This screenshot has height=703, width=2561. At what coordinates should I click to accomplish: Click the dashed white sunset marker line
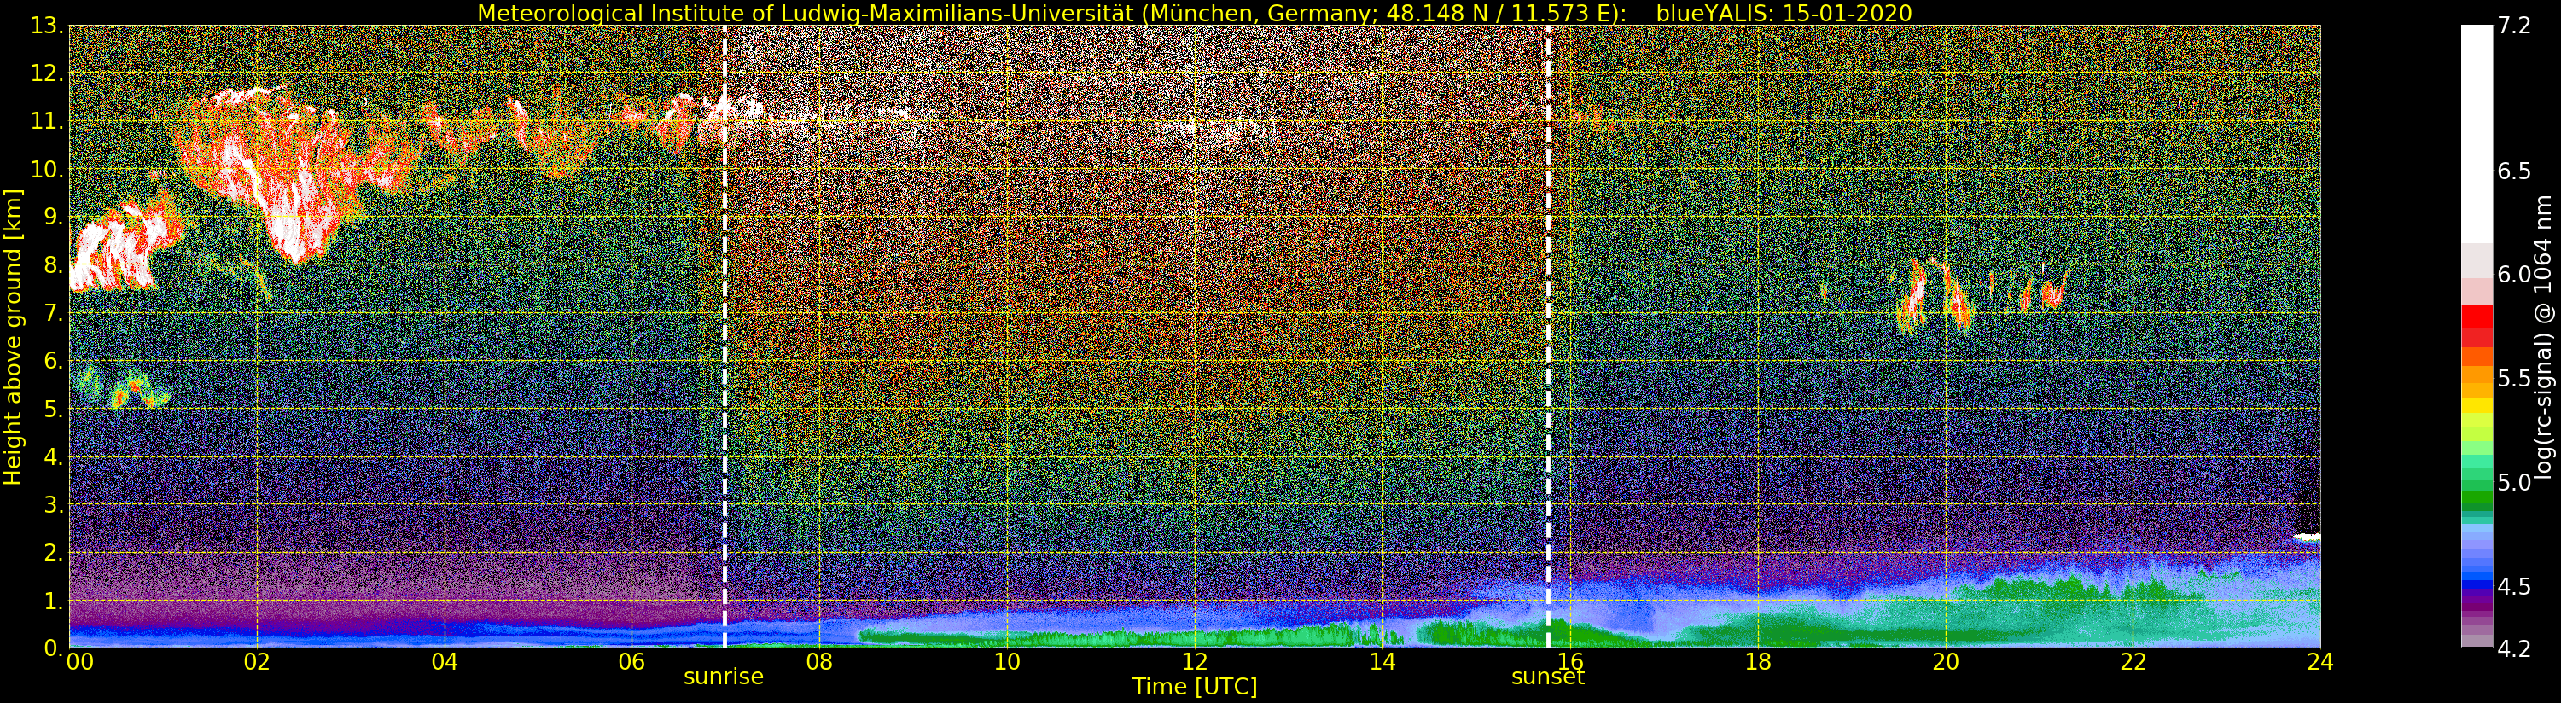click(x=1548, y=336)
